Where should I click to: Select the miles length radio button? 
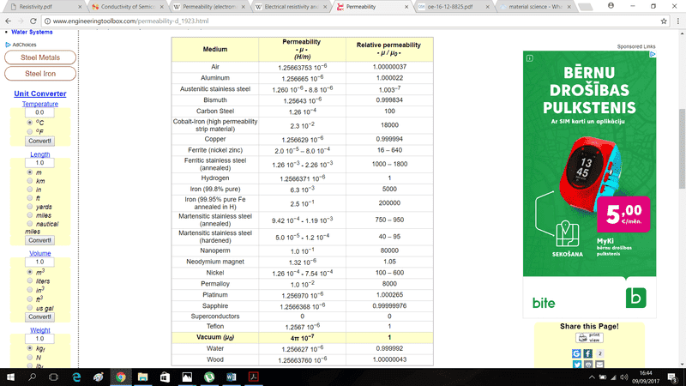30,215
